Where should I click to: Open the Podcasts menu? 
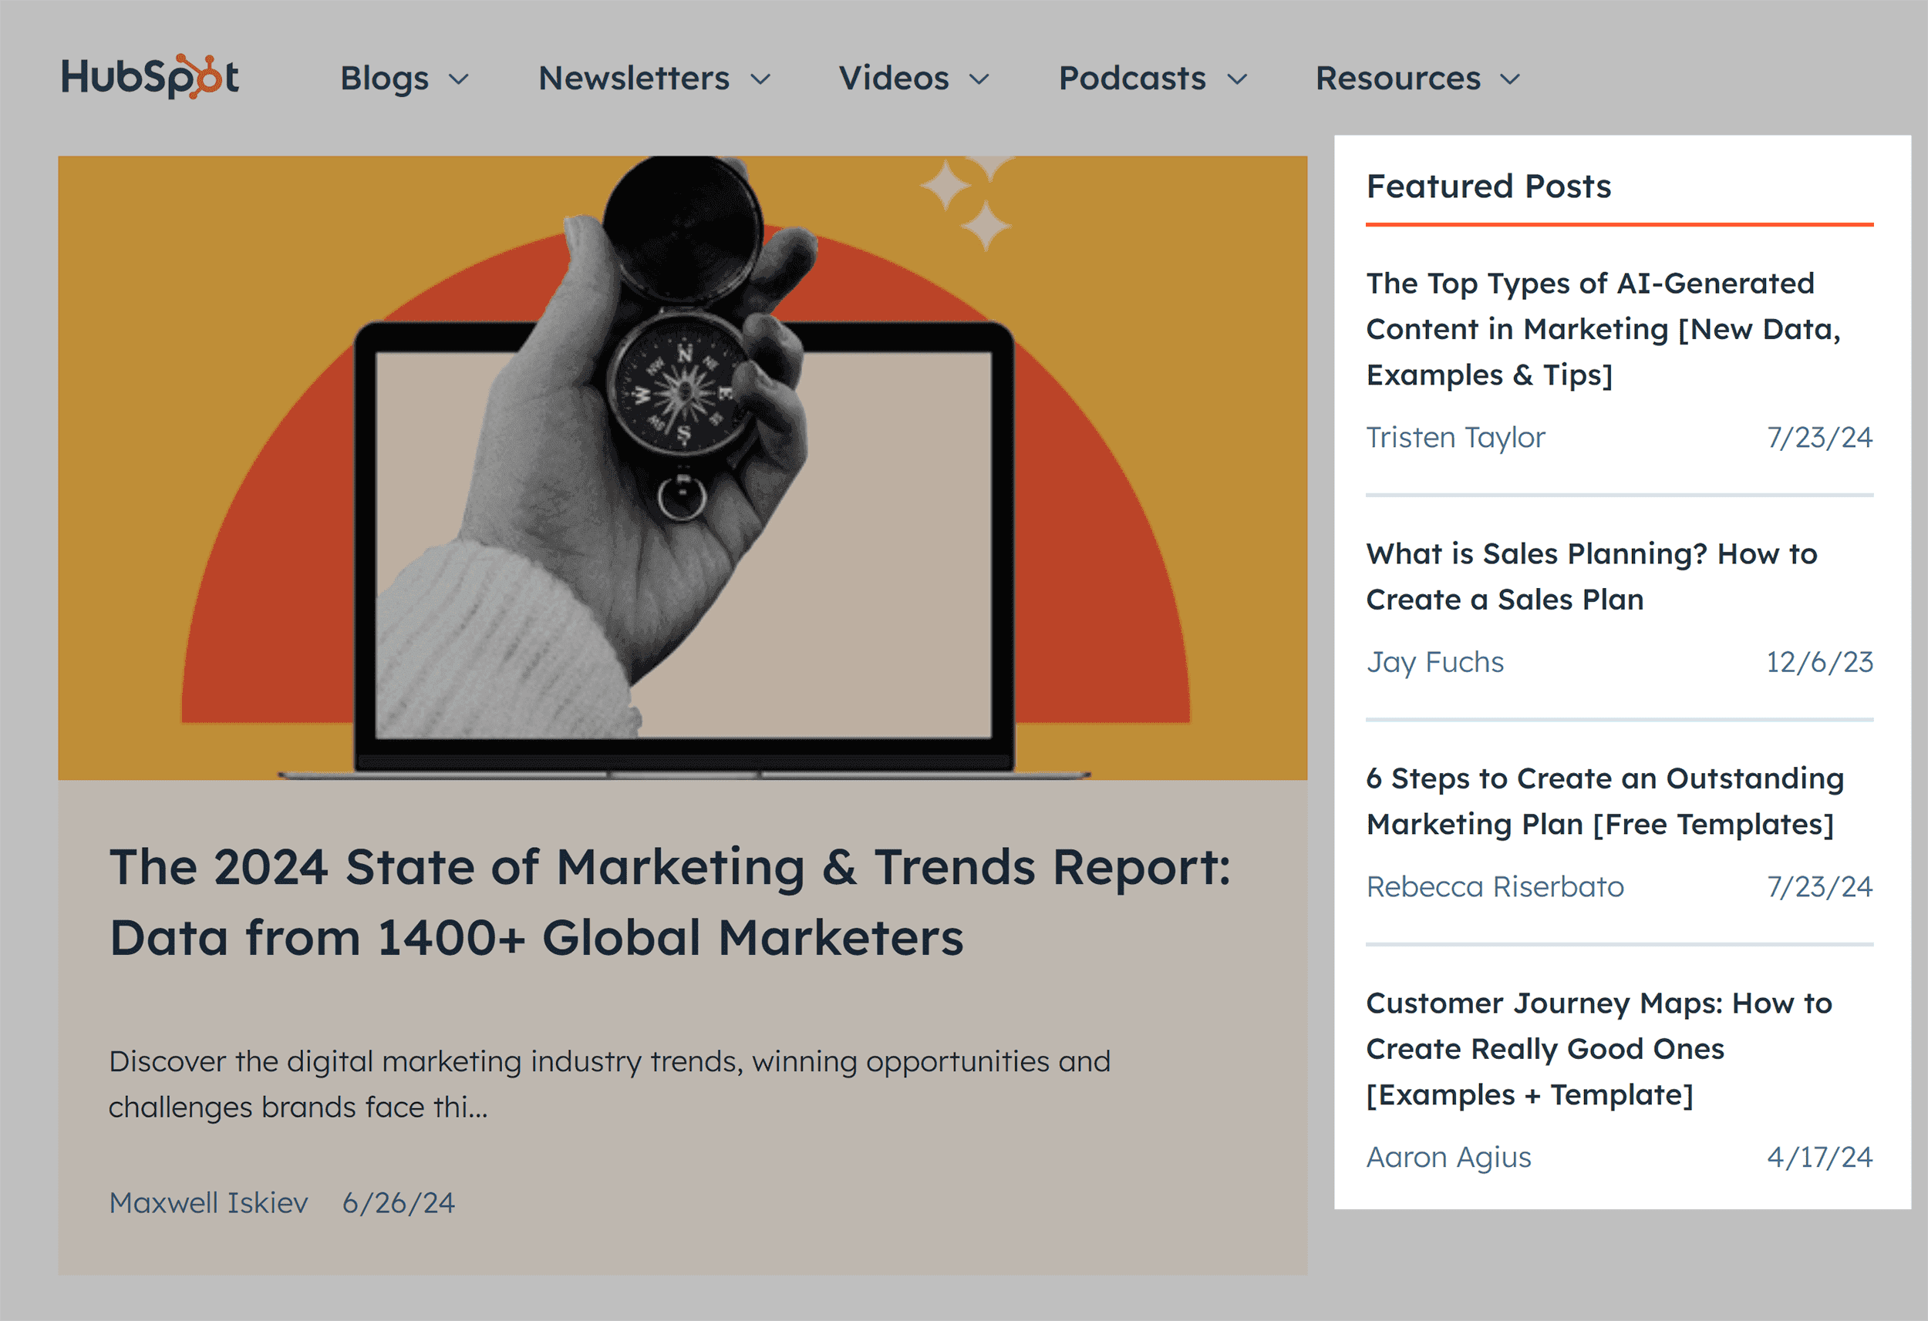pos(1132,78)
